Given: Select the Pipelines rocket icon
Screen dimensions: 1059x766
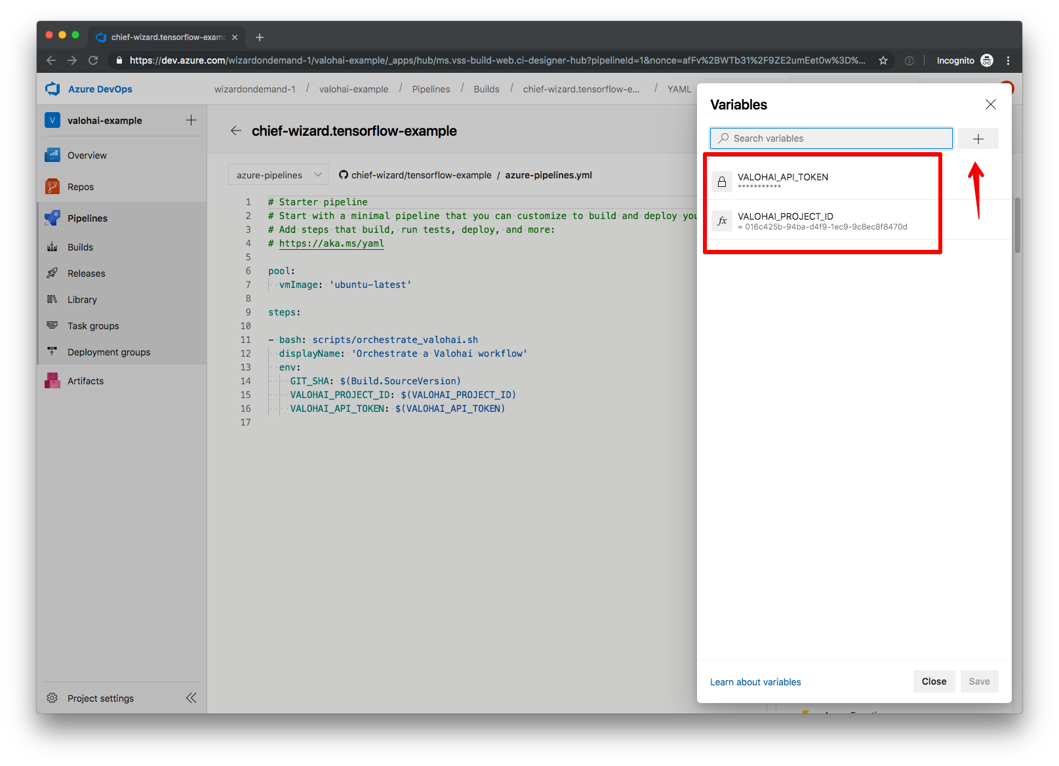Looking at the screenshot, I should (x=52, y=218).
